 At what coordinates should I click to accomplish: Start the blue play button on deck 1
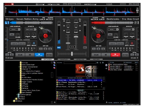39,55
